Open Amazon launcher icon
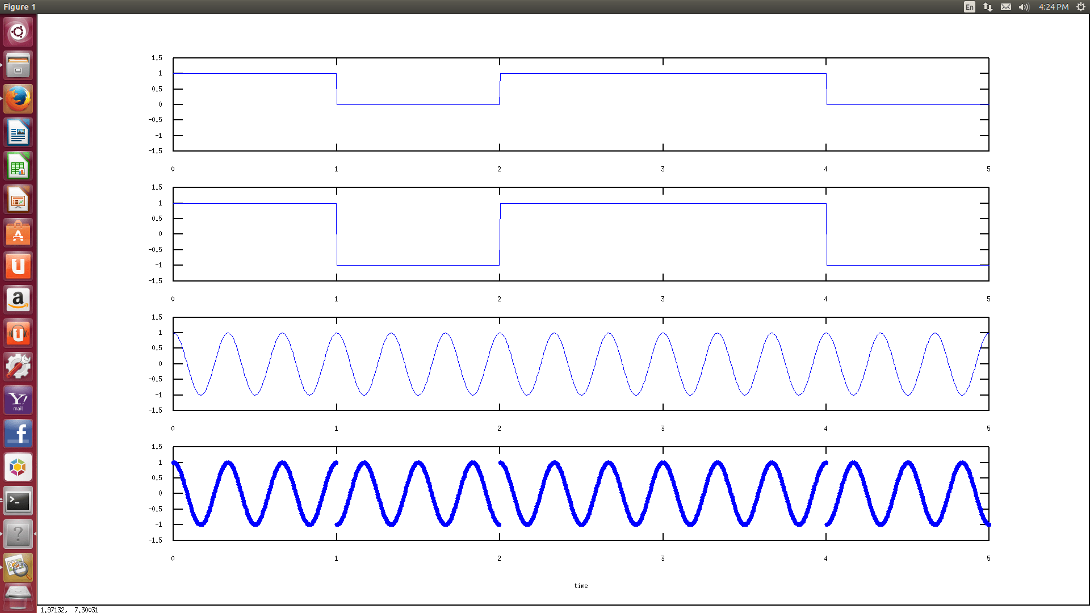1090x613 pixels. 18,300
